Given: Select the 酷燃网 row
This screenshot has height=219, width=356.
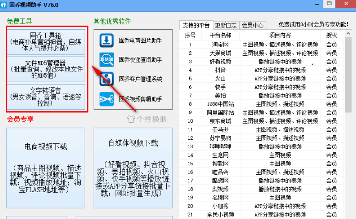Looking at the screenshot, I should pyautogui.click(x=262, y=180).
